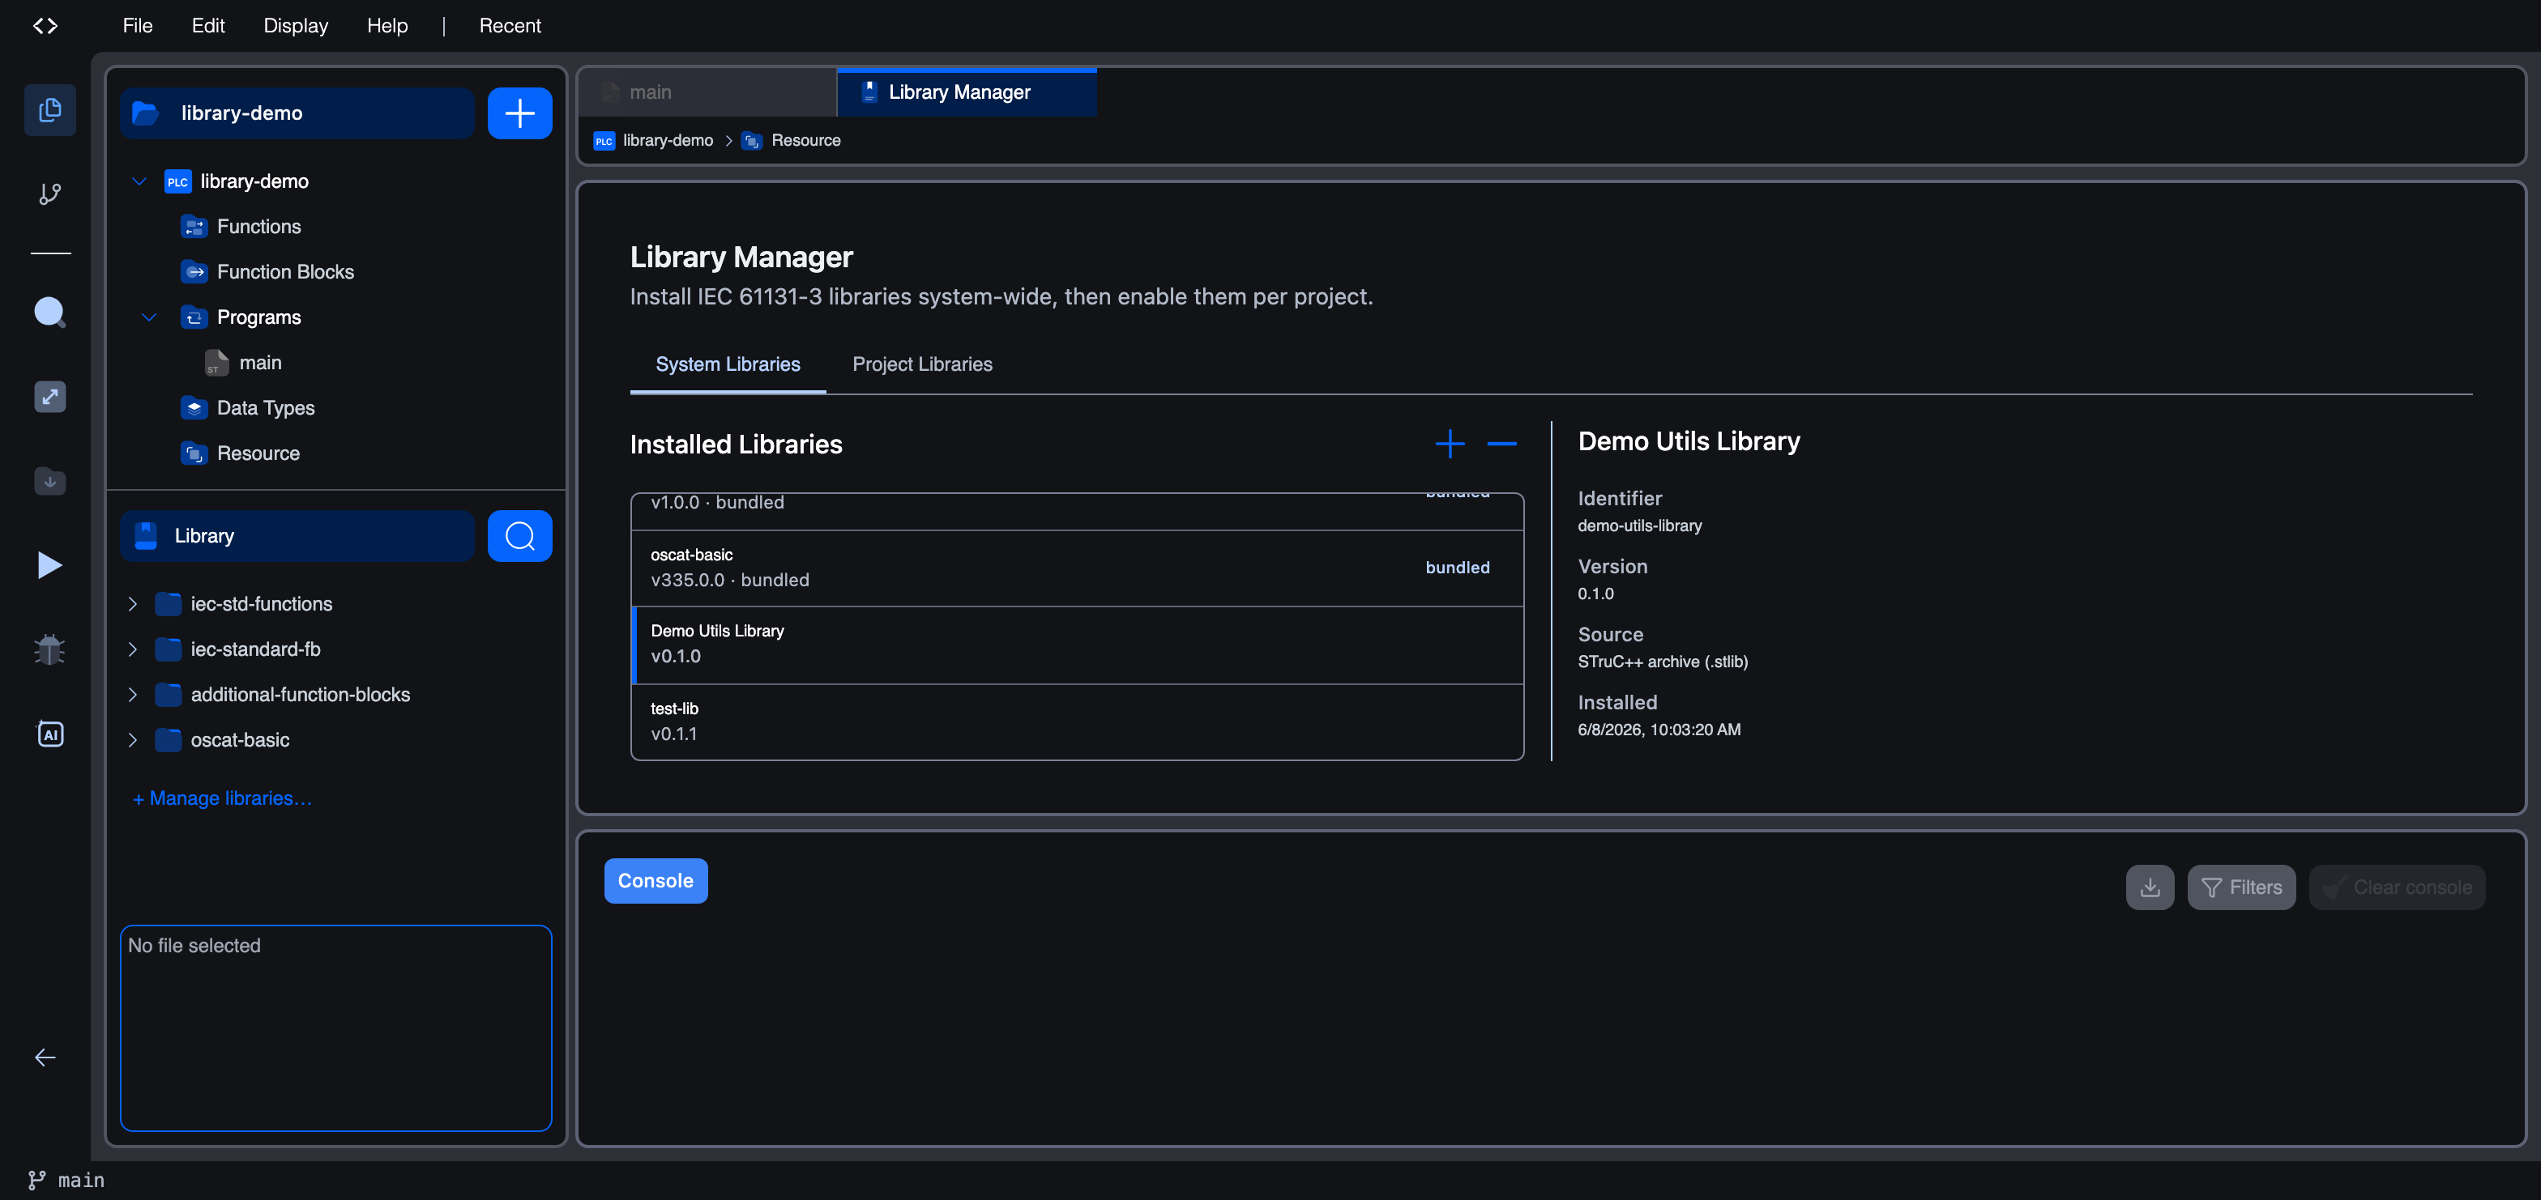This screenshot has width=2541, height=1200.
Task: Open the debugger bug icon
Action: (x=49, y=649)
